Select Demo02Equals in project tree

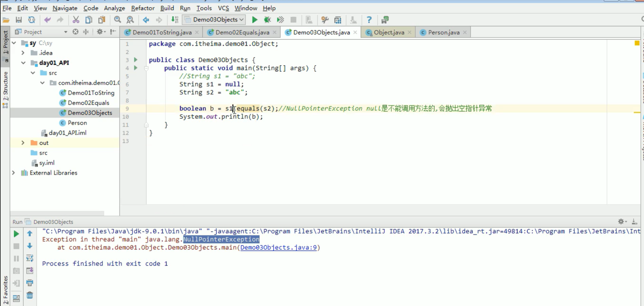[x=88, y=103]
